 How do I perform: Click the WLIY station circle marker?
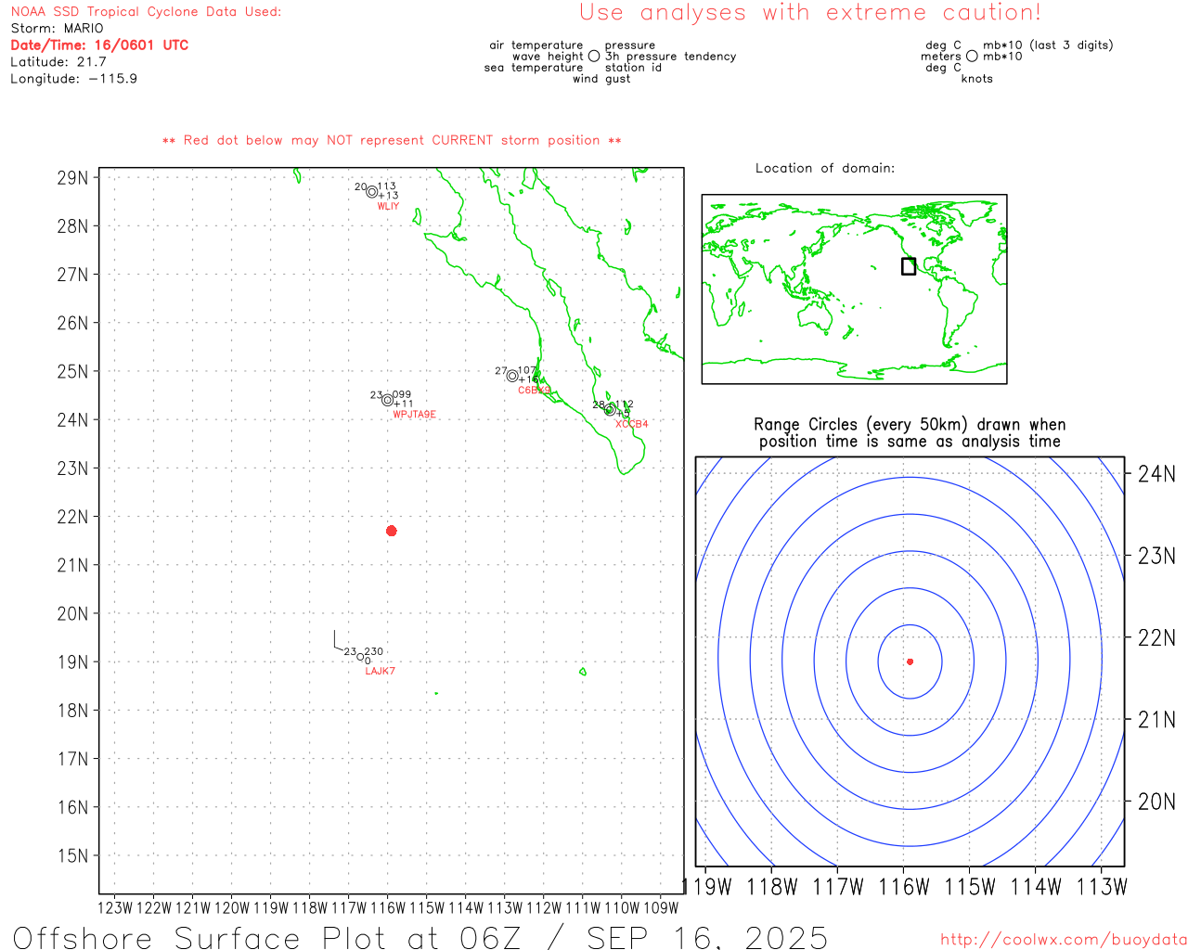point(372,192)
